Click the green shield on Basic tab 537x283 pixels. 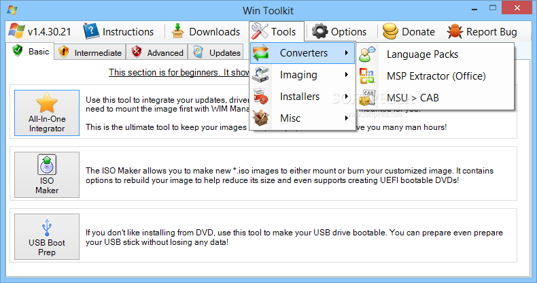coord(18,50)
